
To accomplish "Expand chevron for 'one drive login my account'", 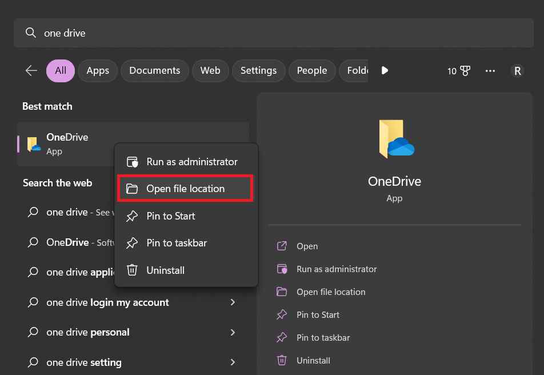I will click(233, 302).
